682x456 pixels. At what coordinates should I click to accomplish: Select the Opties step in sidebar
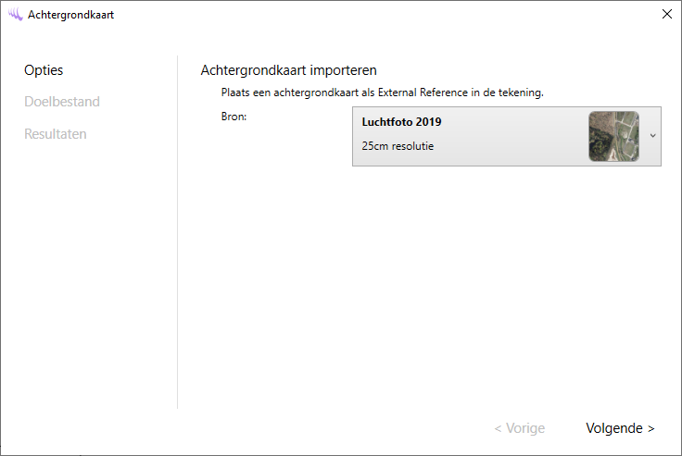pyautogui.click(x=44, y=70)
